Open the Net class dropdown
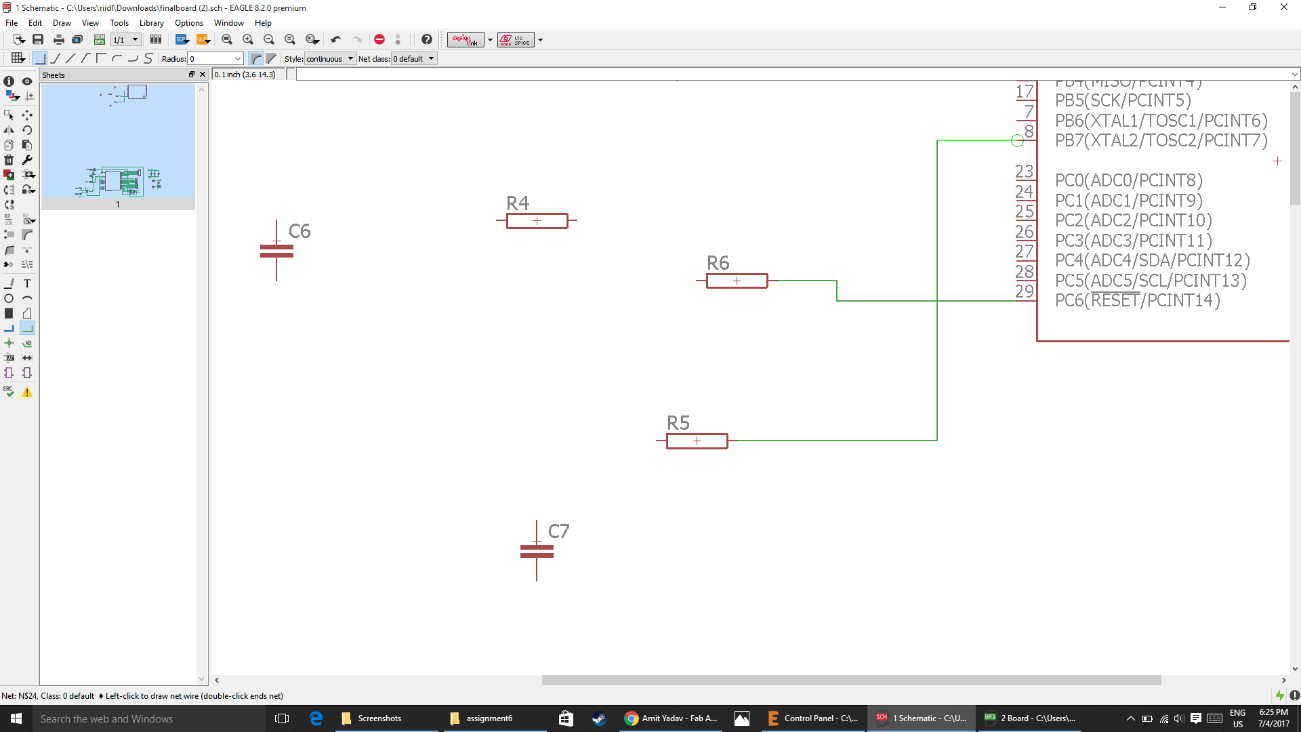This screenshot has height=732, width=1301. tap(414, 58)
